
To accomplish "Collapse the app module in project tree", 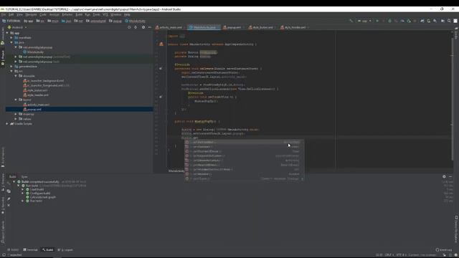I will [7, 33].
